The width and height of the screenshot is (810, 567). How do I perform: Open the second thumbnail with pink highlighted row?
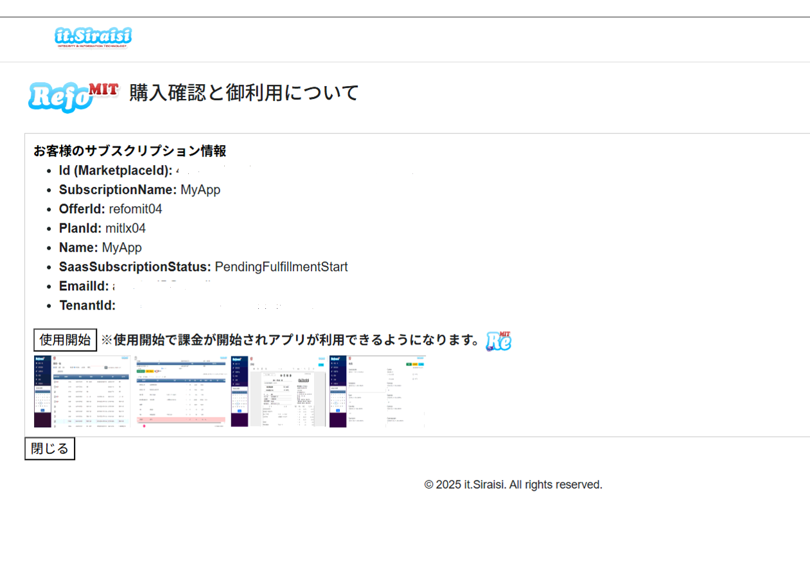click(181, 391)
